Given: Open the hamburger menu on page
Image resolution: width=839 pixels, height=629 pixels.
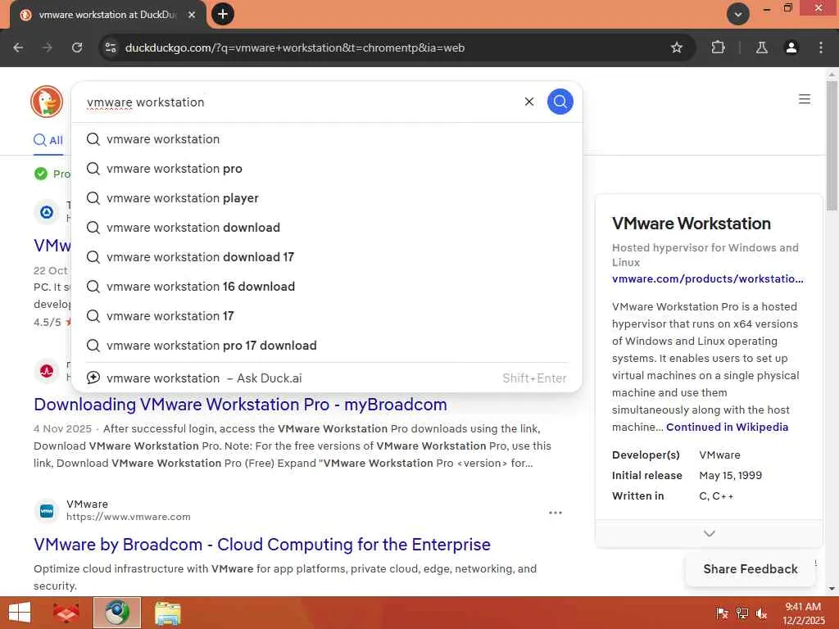Looking at the screenshot, I should coord(805,99).
